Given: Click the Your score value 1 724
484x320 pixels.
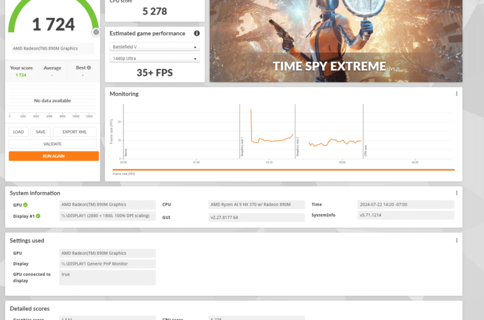Looking at the screenshot, I should click(21, 75).
